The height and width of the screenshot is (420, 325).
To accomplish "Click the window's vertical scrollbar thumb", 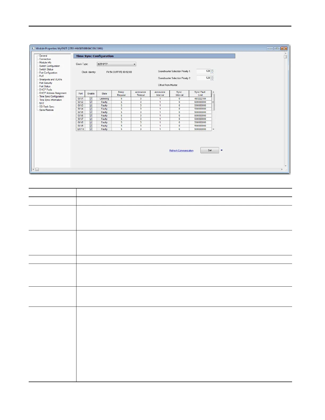I will pyautogui.click(x=286, y=57).
